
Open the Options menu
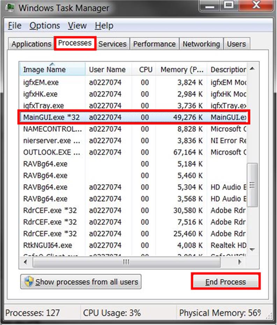click(44, 26)
